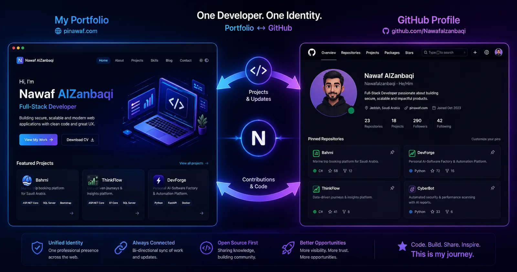Toggle the ThinkFlow repository pin icon

(392, 188)
